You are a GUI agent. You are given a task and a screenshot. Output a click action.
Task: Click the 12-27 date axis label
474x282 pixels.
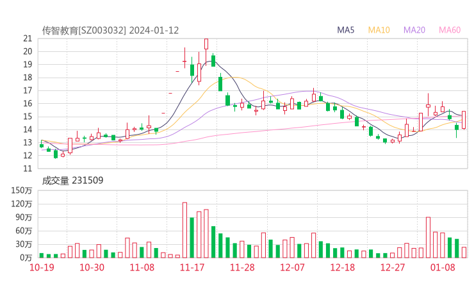[393, 267]
